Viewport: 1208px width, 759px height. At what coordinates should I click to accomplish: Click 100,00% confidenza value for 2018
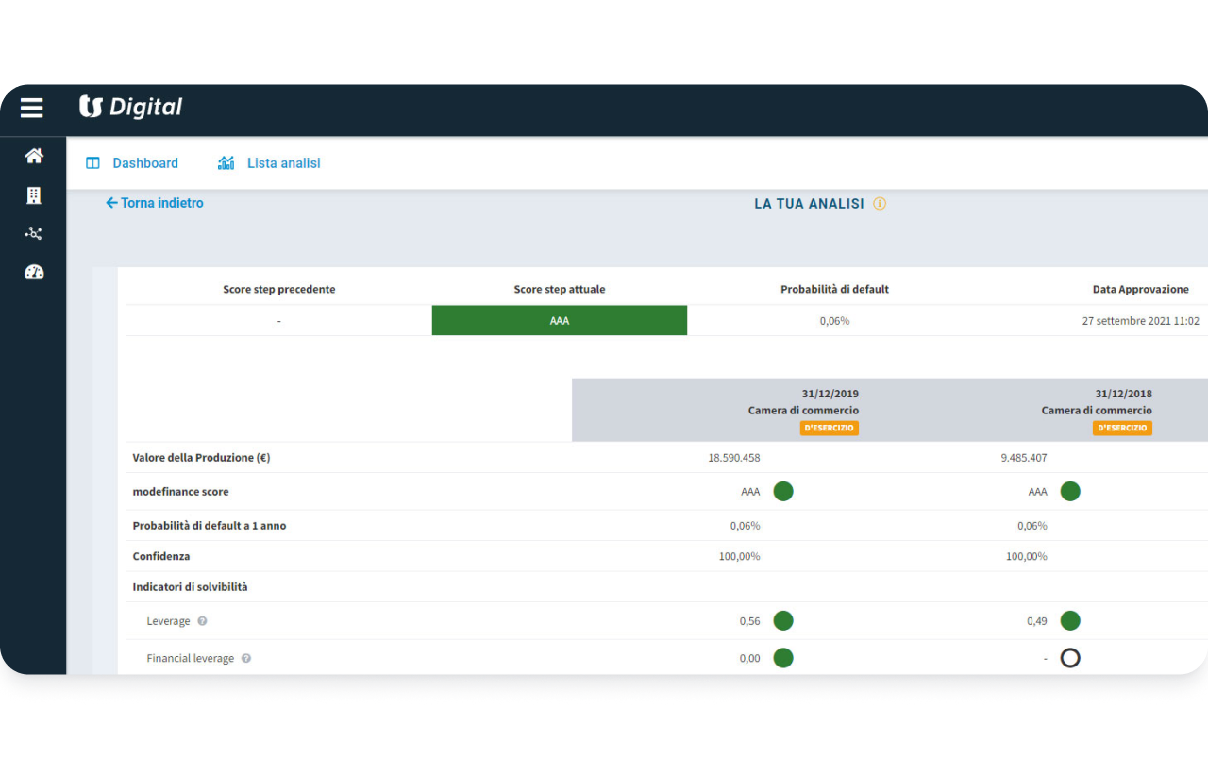1027,556
